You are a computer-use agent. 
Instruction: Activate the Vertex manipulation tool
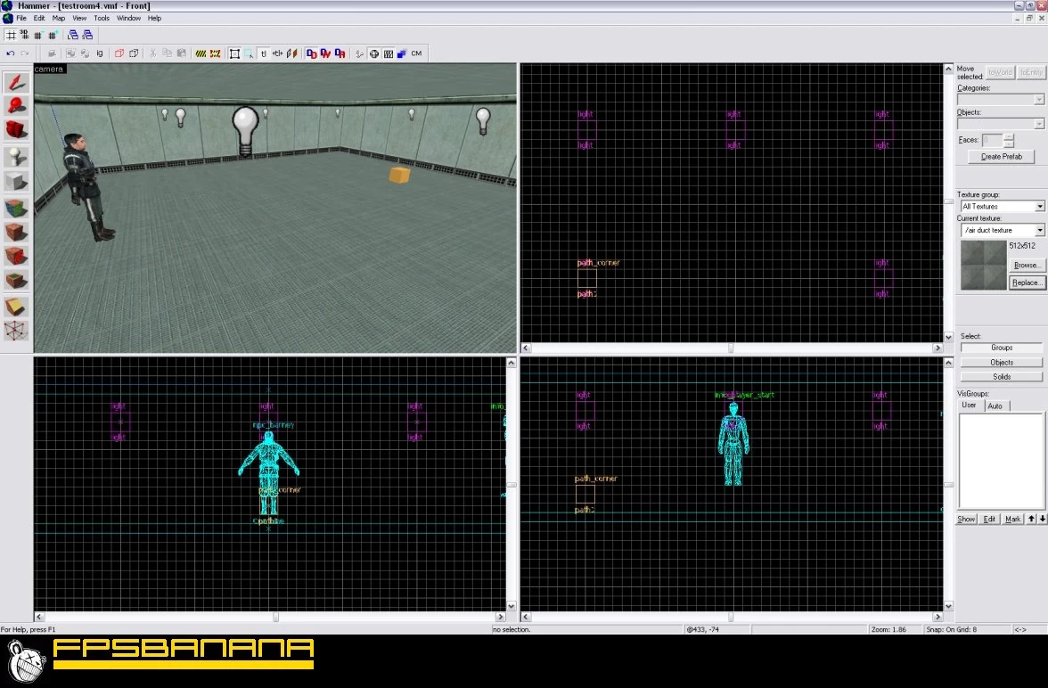[x=17, y=332]
